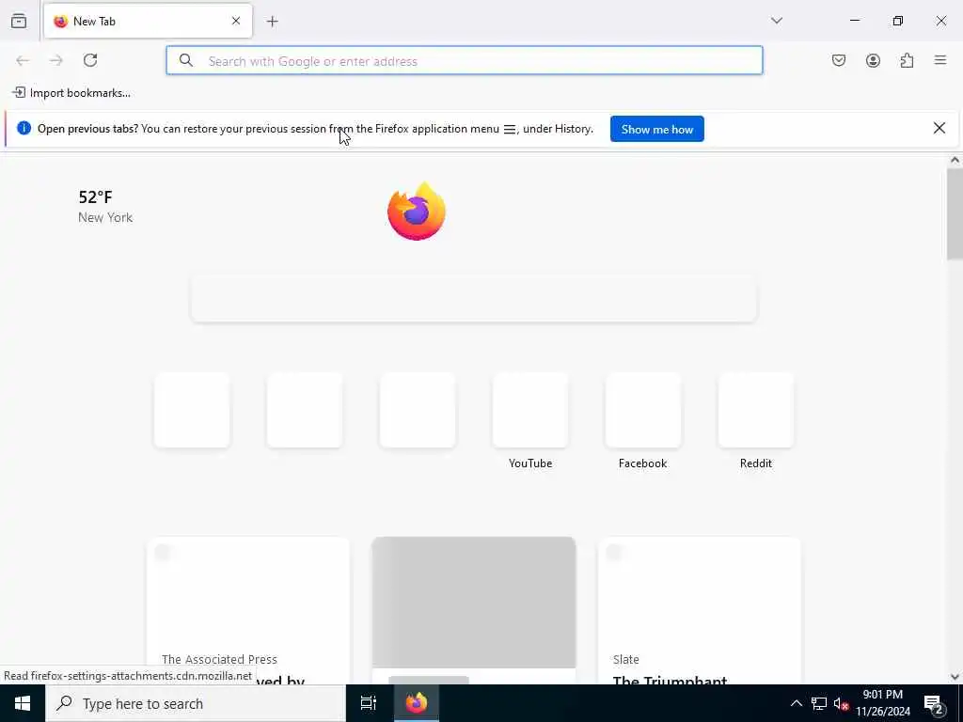Image resolution: width=963 pixels, height=722 pixels.
Task: Click the Show me how button
Action: [657, 129]
